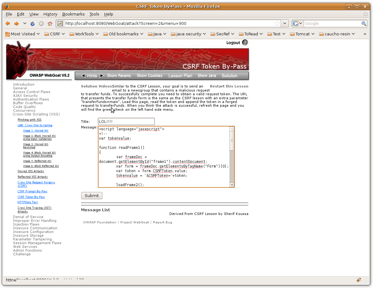Image resolution: width=375 pixels, height=291 pixels.
Task: Show next hint with right arrow
Action: pyautogui.click(x=101, y=76)
